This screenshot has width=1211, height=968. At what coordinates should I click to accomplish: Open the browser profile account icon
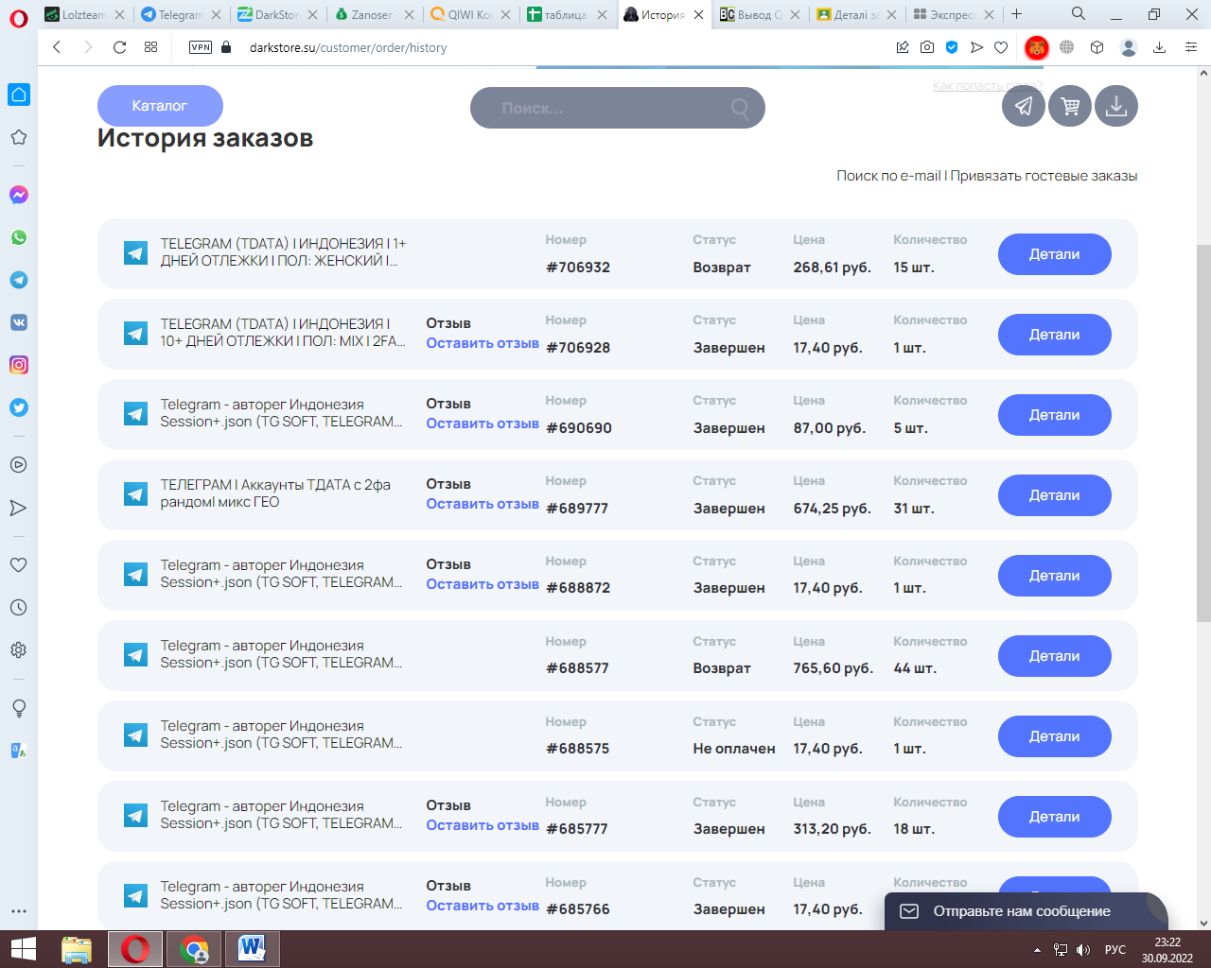tap(1128, 47)
